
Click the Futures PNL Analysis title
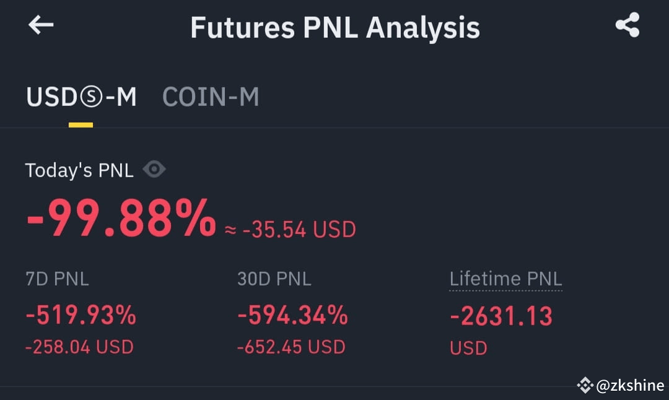tap(334, 27)
